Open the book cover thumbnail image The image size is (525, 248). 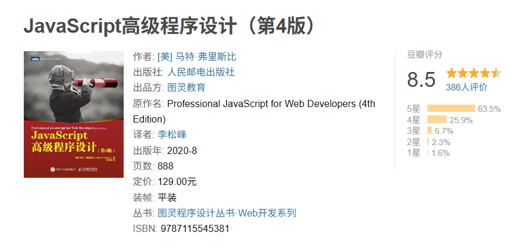click(x=74, y=114)
